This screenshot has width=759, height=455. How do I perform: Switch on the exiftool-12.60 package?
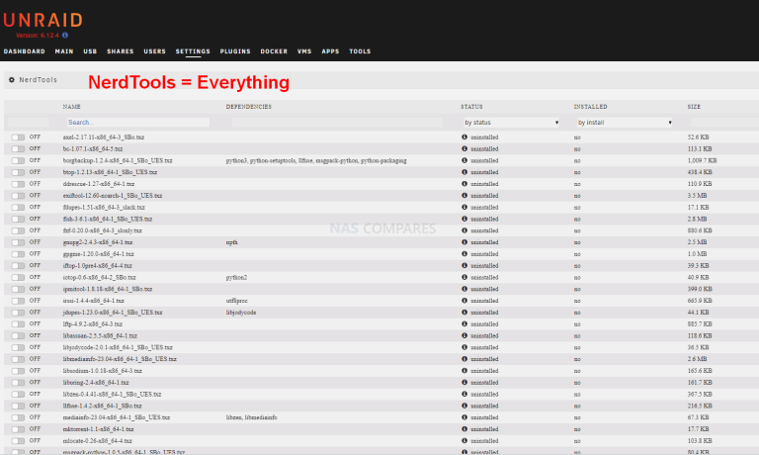pyautogui.click(x=18, y=195)
